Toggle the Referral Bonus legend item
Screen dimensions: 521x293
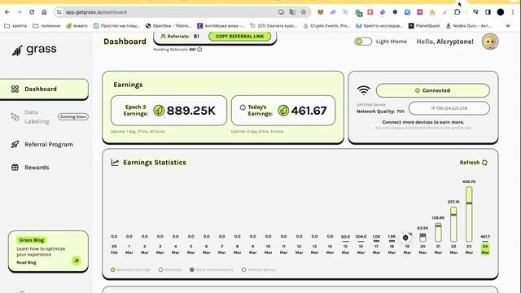(259, 269)
